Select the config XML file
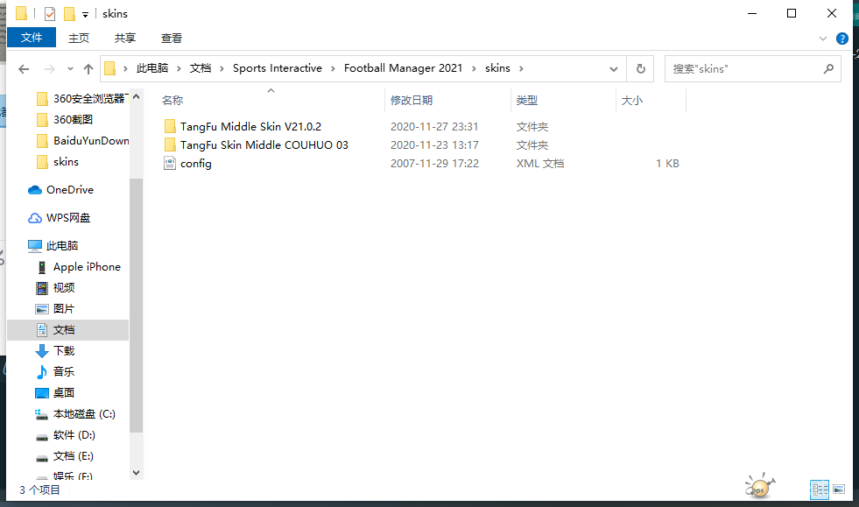The image size is (859, 507). pos(195,164)
